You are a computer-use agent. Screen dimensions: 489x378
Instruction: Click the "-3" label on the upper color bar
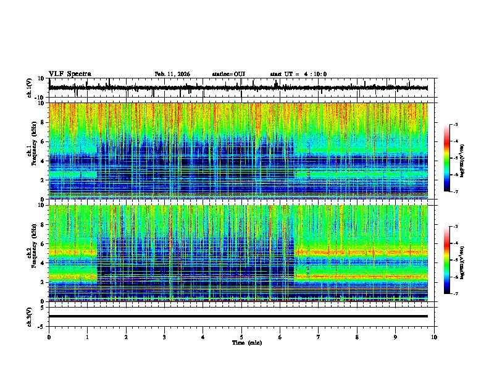point(455,124)
